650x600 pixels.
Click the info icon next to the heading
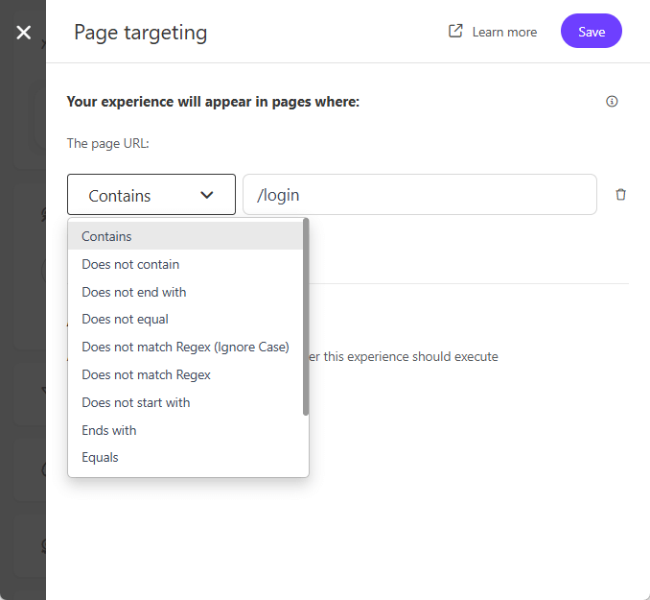pyautogui.click(x=612, y=102)
